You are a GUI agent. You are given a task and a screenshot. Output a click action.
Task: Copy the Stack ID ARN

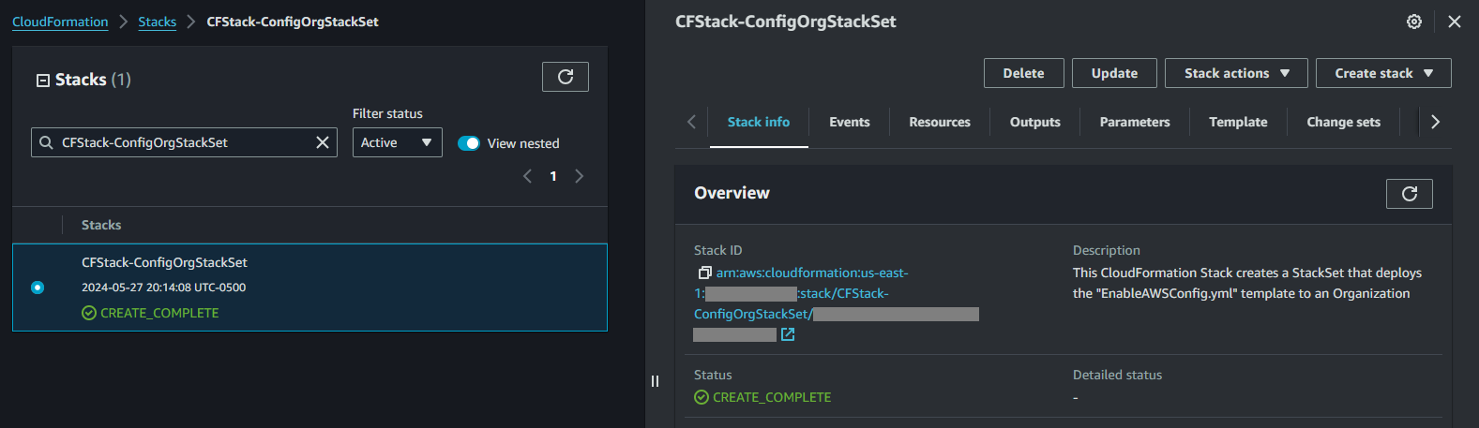[x=704, y=273]
